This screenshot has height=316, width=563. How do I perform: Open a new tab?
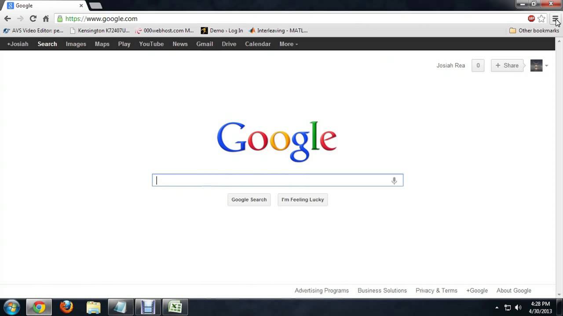[x=95, y=6]
